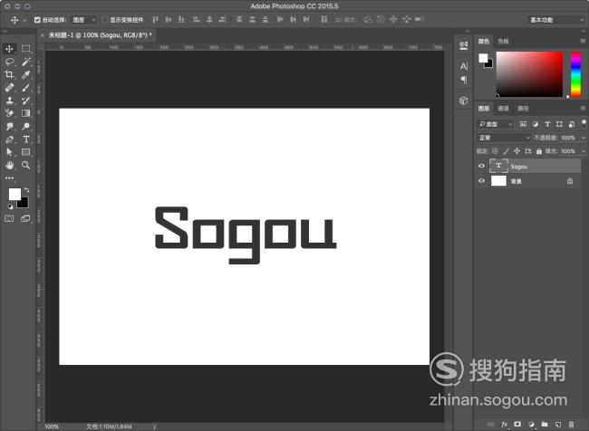Open the Character panel icon
This screenshot has height=431, width=589.
(x=464, y=66)
